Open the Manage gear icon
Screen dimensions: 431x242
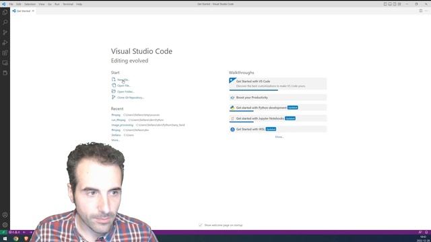coord(5,225)
